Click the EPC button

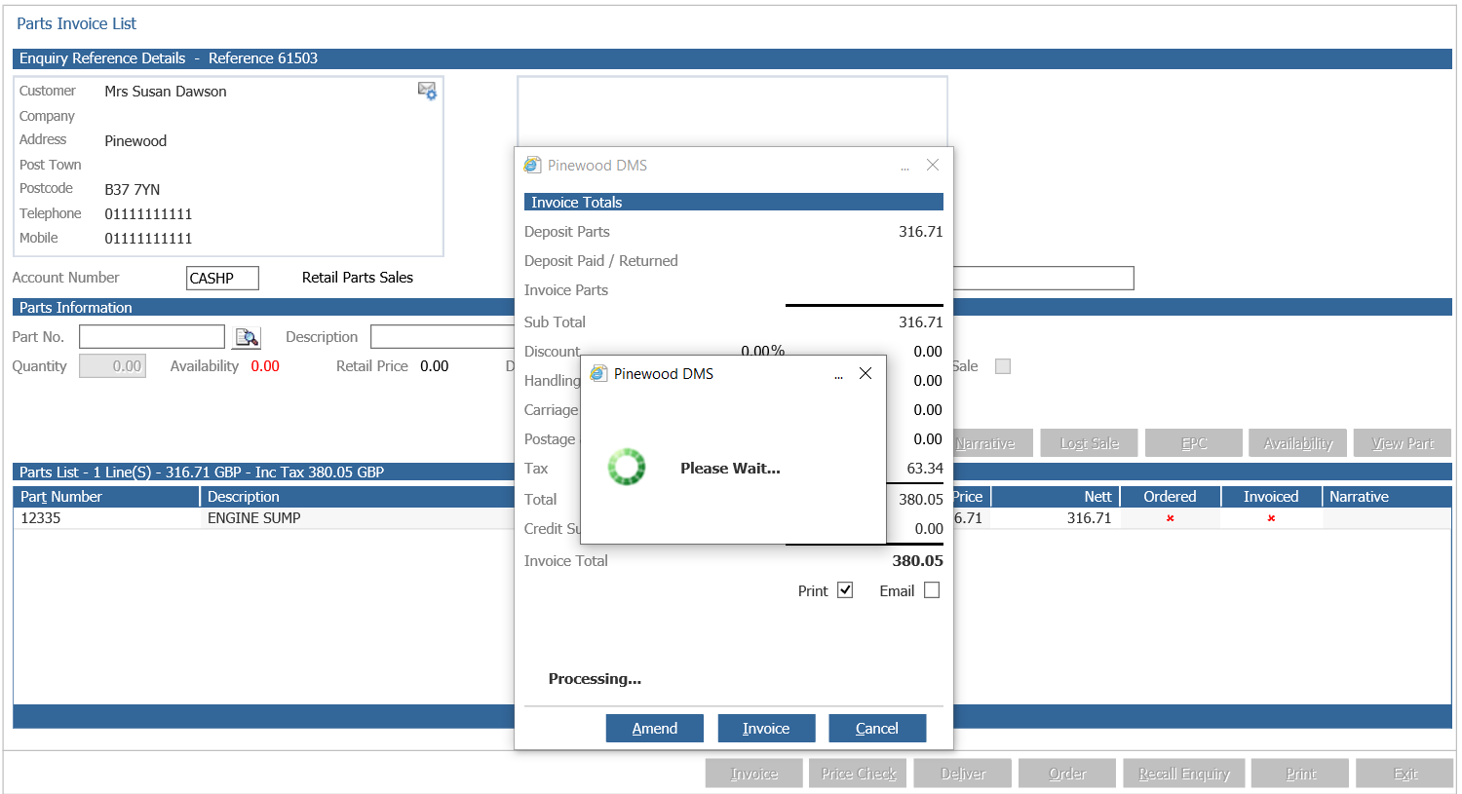[1194, 443]
